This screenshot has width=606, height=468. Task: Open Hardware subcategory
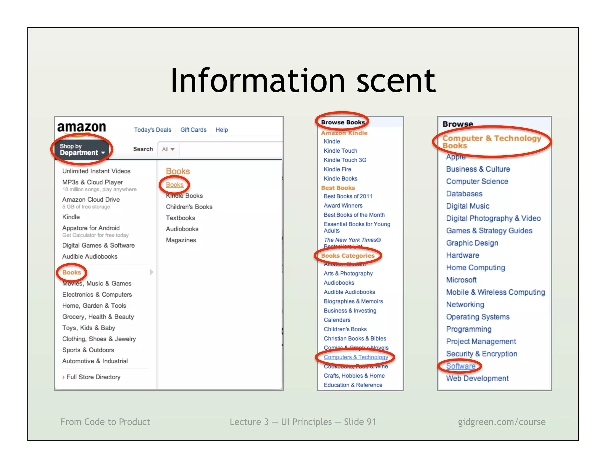pos(463,255)
